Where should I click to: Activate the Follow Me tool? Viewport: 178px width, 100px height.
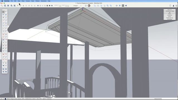tap(6, 37)
